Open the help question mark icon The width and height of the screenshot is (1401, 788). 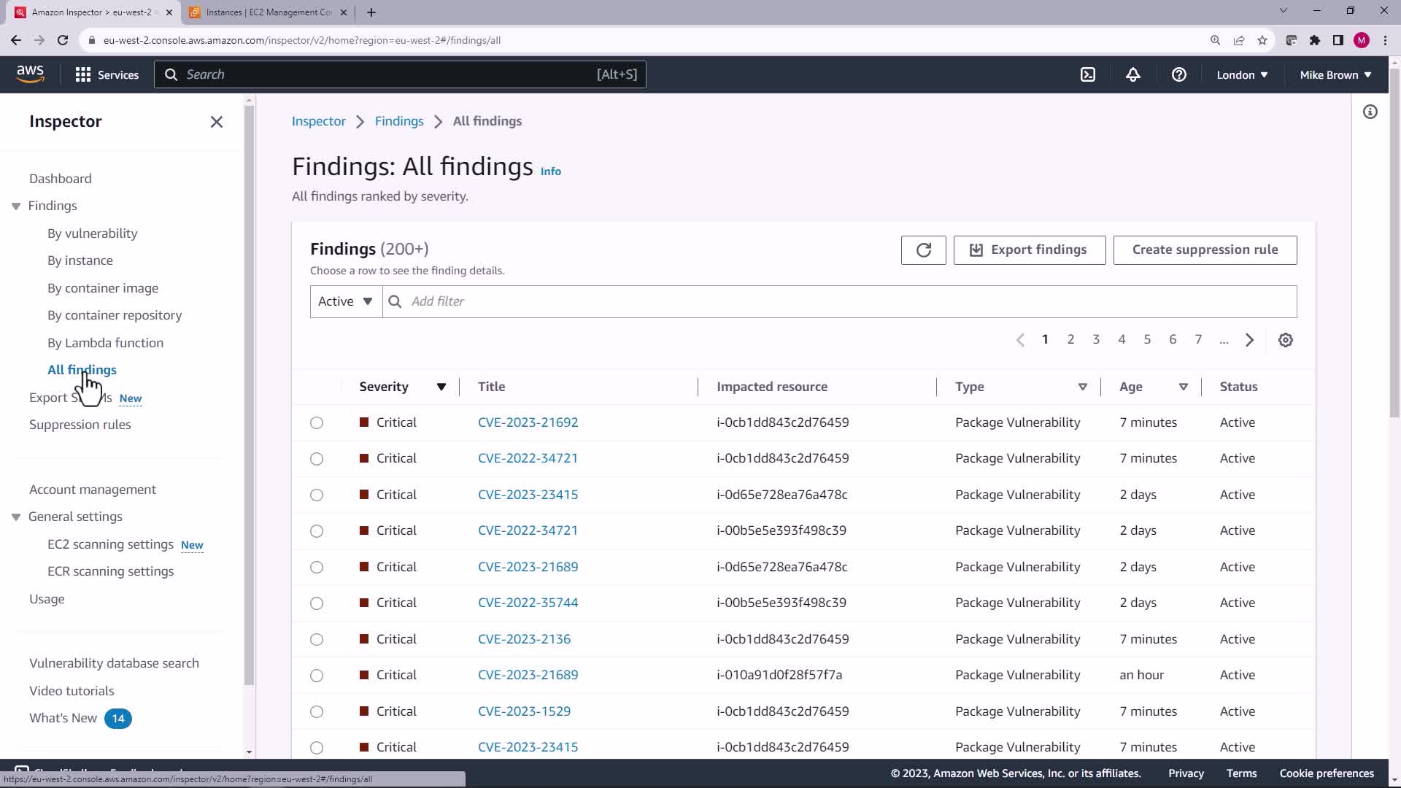(x=1178, y=74)
